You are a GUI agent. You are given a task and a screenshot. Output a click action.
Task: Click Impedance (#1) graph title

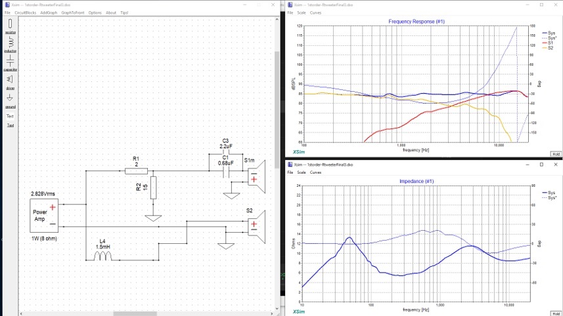click(417, 182)
